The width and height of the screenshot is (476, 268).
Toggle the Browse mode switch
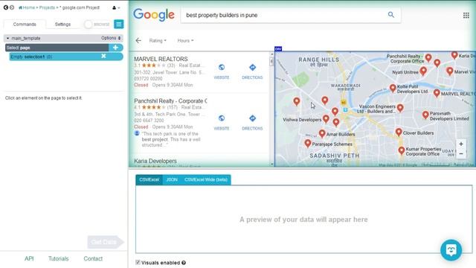[x=97, y=24]
